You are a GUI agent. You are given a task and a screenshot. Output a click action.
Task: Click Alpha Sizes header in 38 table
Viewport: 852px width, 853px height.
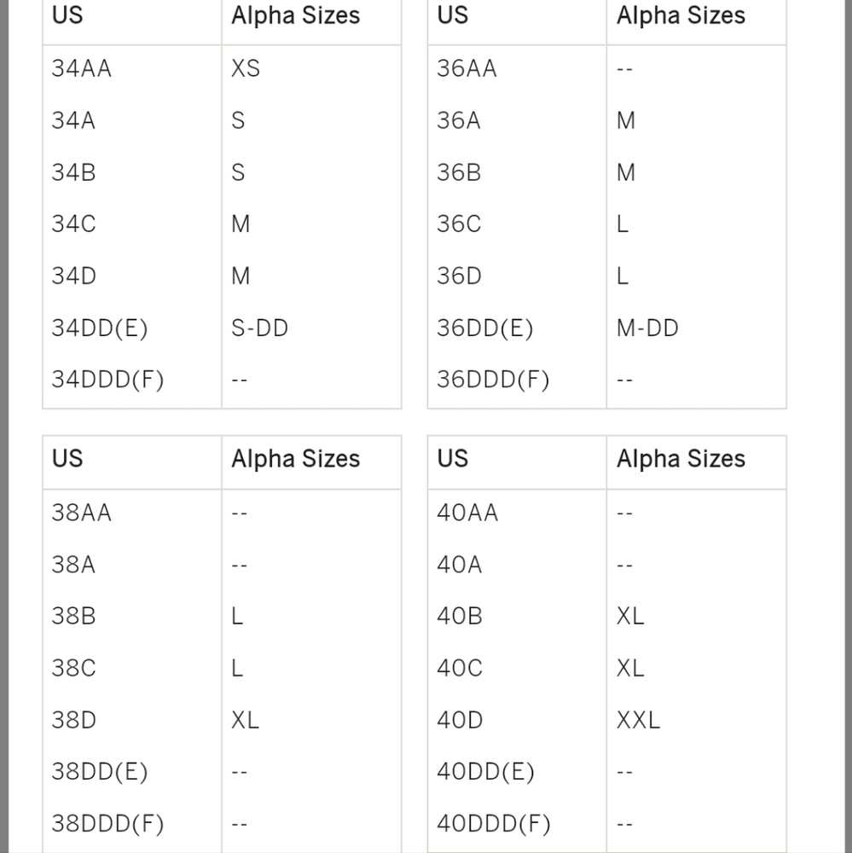click(x=295, y=459)
